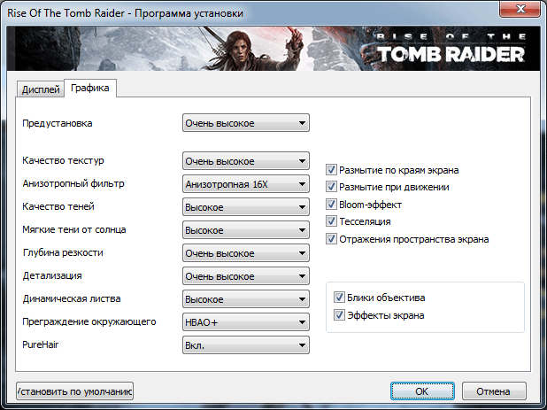Click the Установить по умолчанию button
The image size is (547, 410).
tap(74, 391)
